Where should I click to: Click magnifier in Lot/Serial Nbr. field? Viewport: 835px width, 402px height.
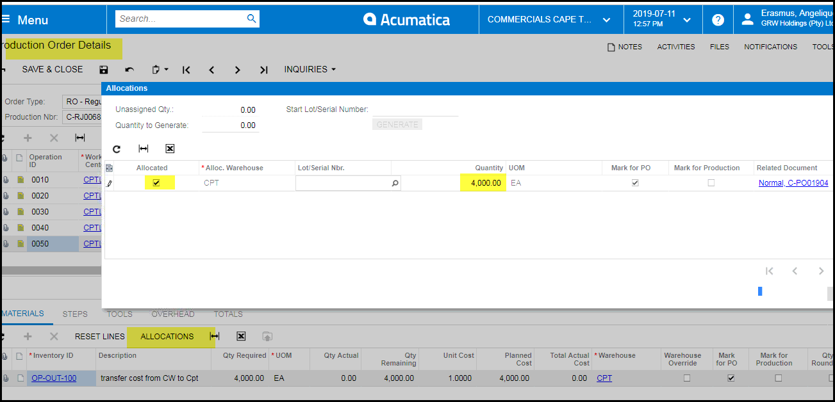tap(395, 184)
